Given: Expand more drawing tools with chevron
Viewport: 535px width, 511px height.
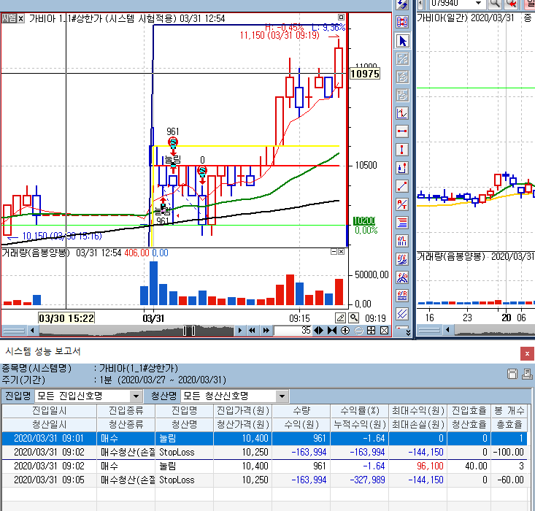Looking at the screenshot, I should 402,331.
